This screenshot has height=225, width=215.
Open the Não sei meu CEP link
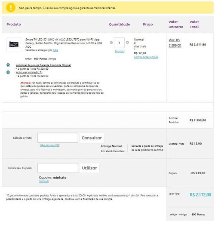tap(50, 145)
